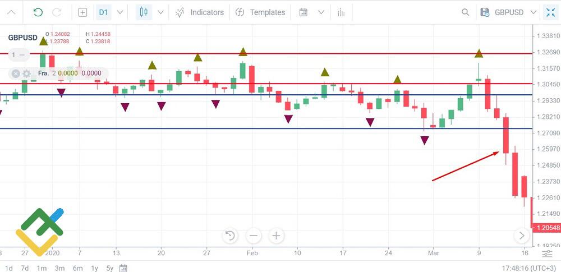
Task: Open price scale settings sliders icon
Action: point(546,253)
